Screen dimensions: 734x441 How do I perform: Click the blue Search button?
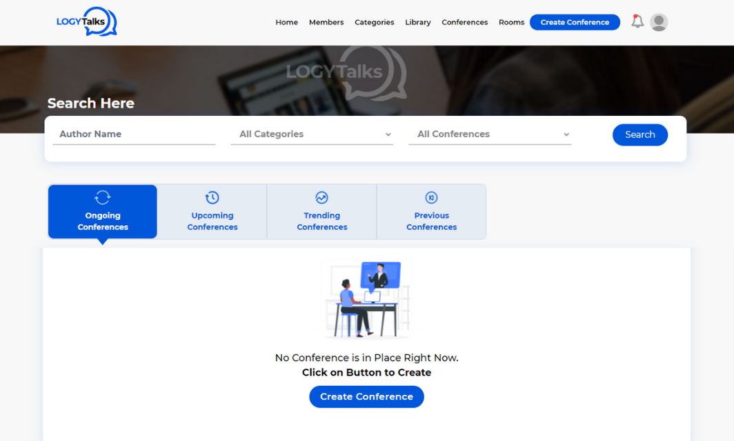(x=640, y=134)
